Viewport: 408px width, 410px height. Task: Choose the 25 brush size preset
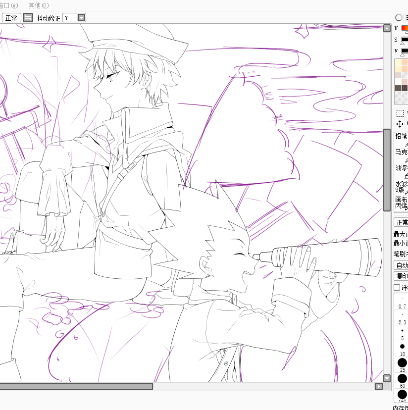coord(402,365)
